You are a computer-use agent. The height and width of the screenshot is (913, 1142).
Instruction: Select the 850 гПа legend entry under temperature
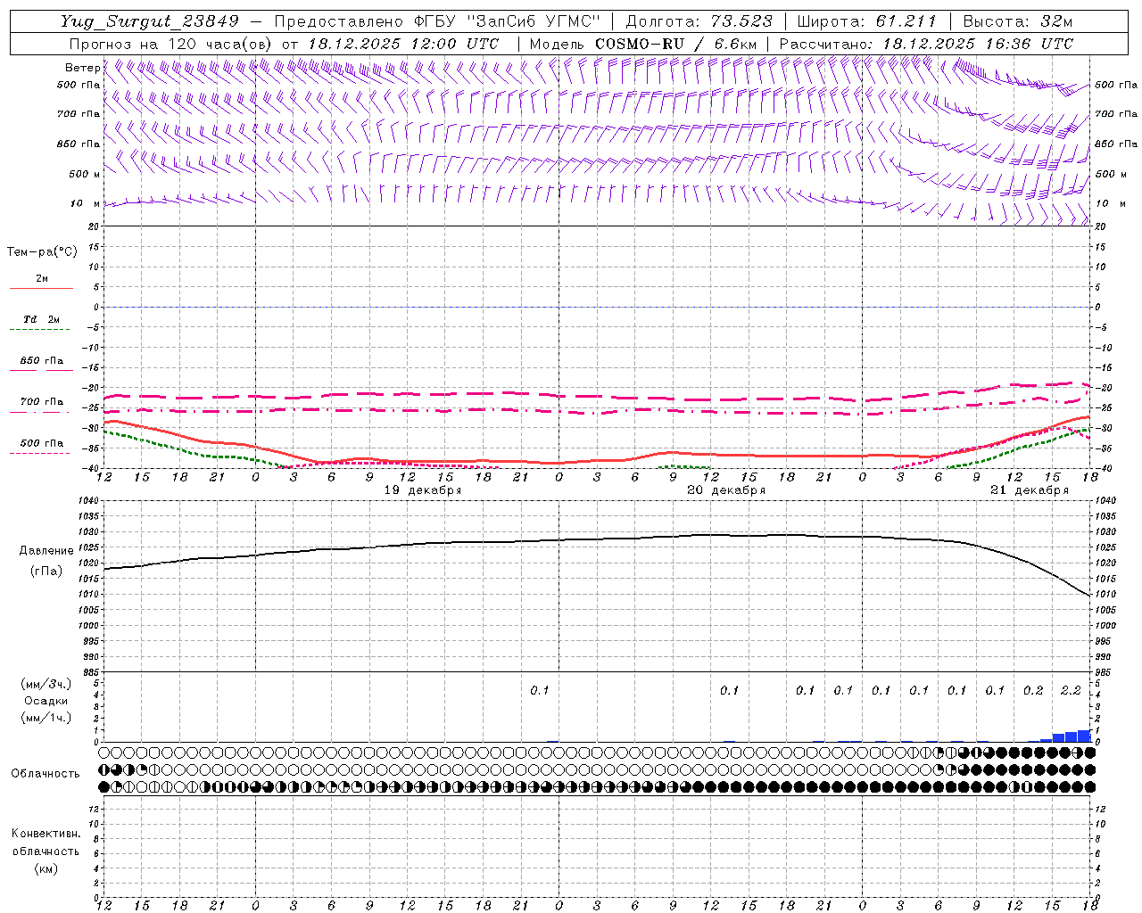tap(42, 361)
